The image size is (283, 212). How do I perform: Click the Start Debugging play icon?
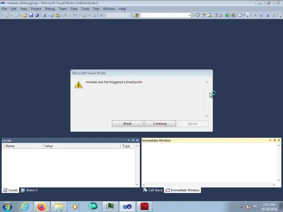pyautogui.click(x=101, y=15)
